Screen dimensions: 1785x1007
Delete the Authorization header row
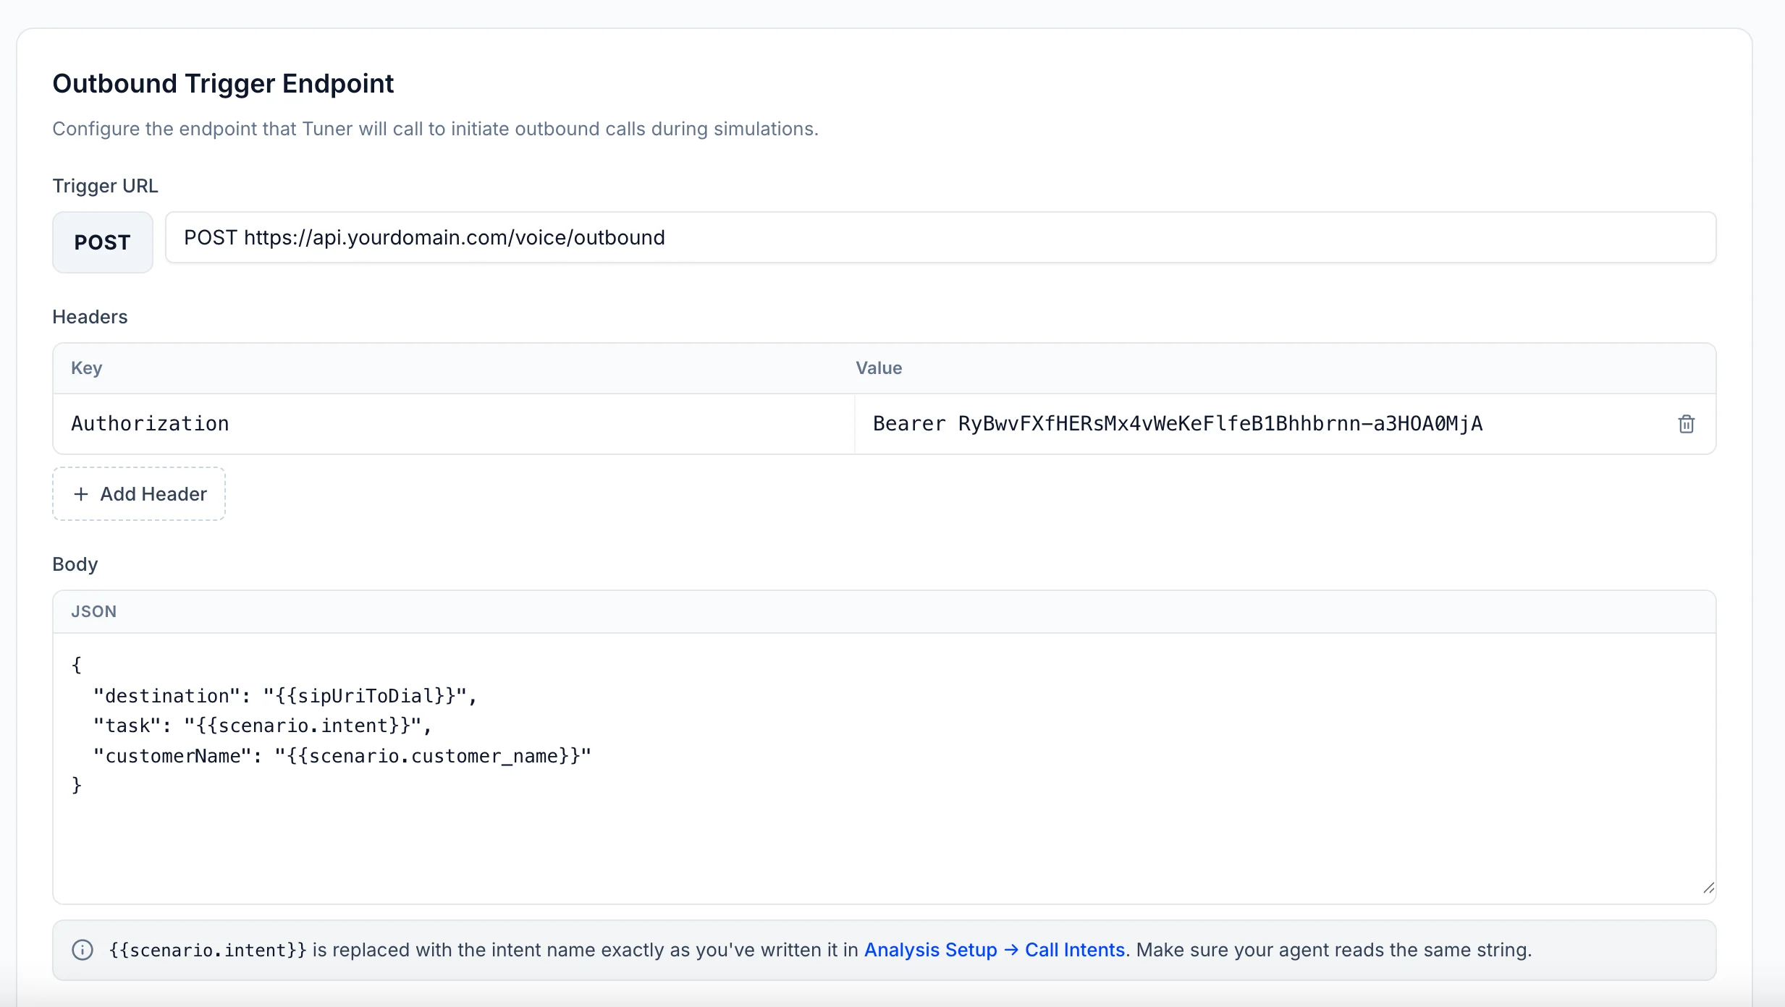[1686, 424]
